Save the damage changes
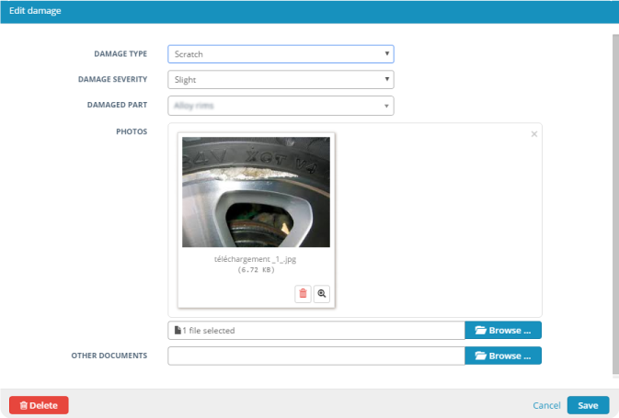Image resolution: width=619 pixels, height=418 pixels. 588,405
